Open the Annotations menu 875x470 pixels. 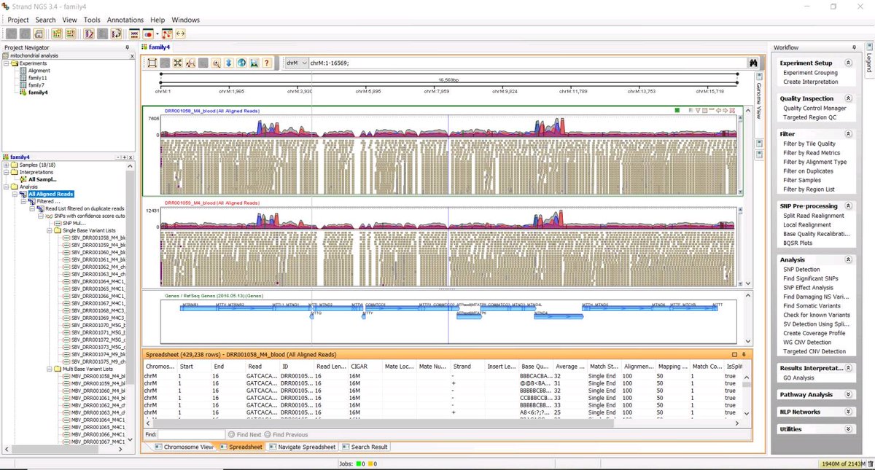point(125,20)
